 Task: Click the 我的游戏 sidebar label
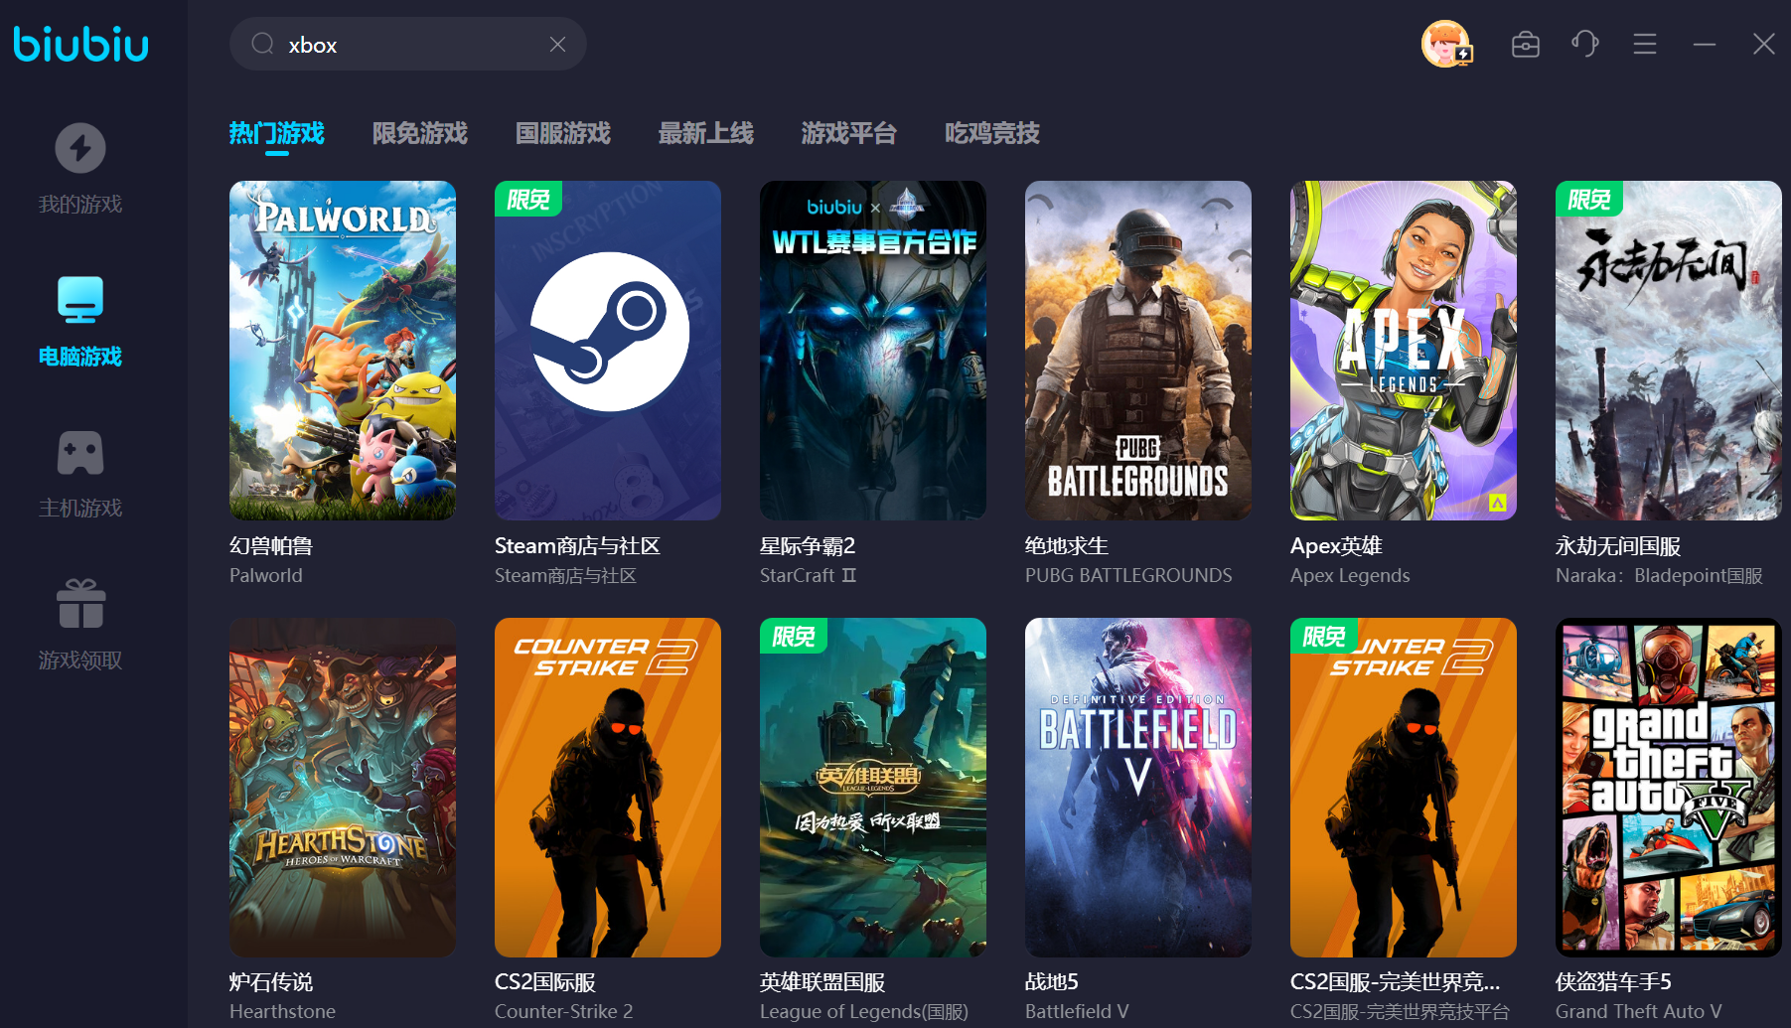click(x=80, y=205)
